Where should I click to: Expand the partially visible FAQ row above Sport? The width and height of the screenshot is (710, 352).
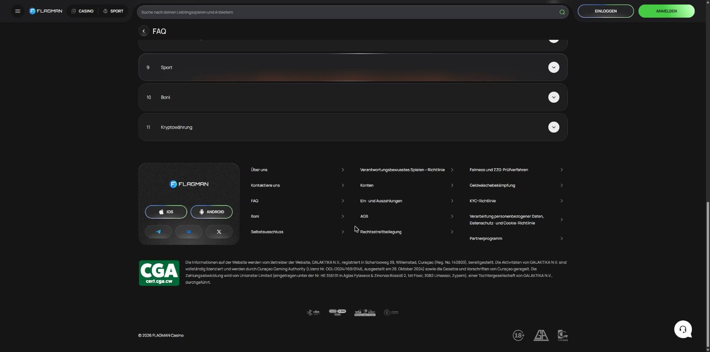coord(353,45)
